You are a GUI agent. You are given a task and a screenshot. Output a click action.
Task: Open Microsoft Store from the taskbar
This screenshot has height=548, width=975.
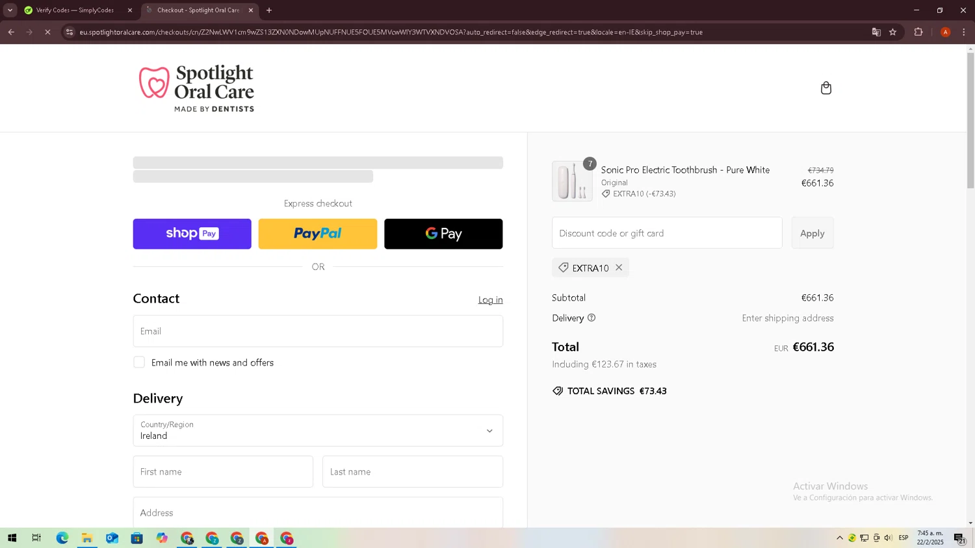point(136,538)
